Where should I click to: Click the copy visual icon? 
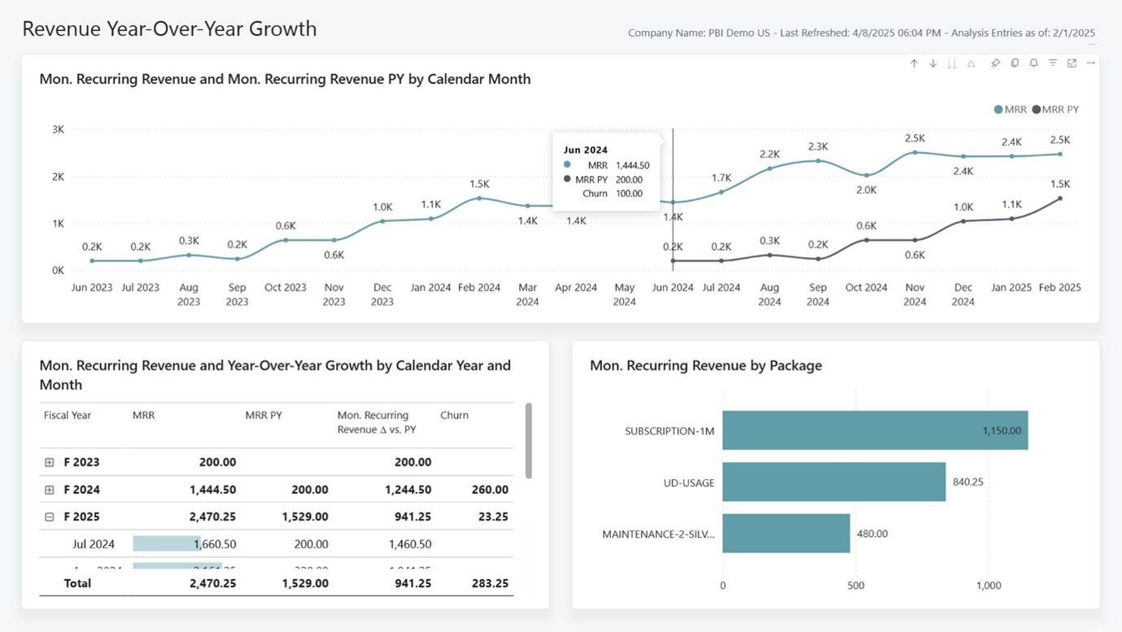(1015, 63)
